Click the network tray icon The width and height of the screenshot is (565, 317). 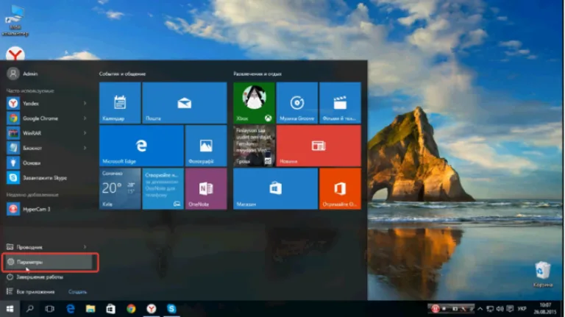(x=490, y=309)
